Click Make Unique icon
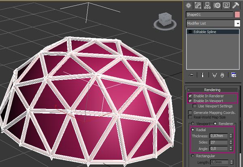Image resolution: width=243 pixels, height=167 pixels. 215,75
